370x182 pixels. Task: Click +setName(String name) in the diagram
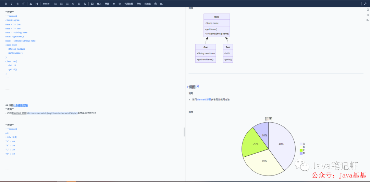pyautogui.click(x=217, y=34)
